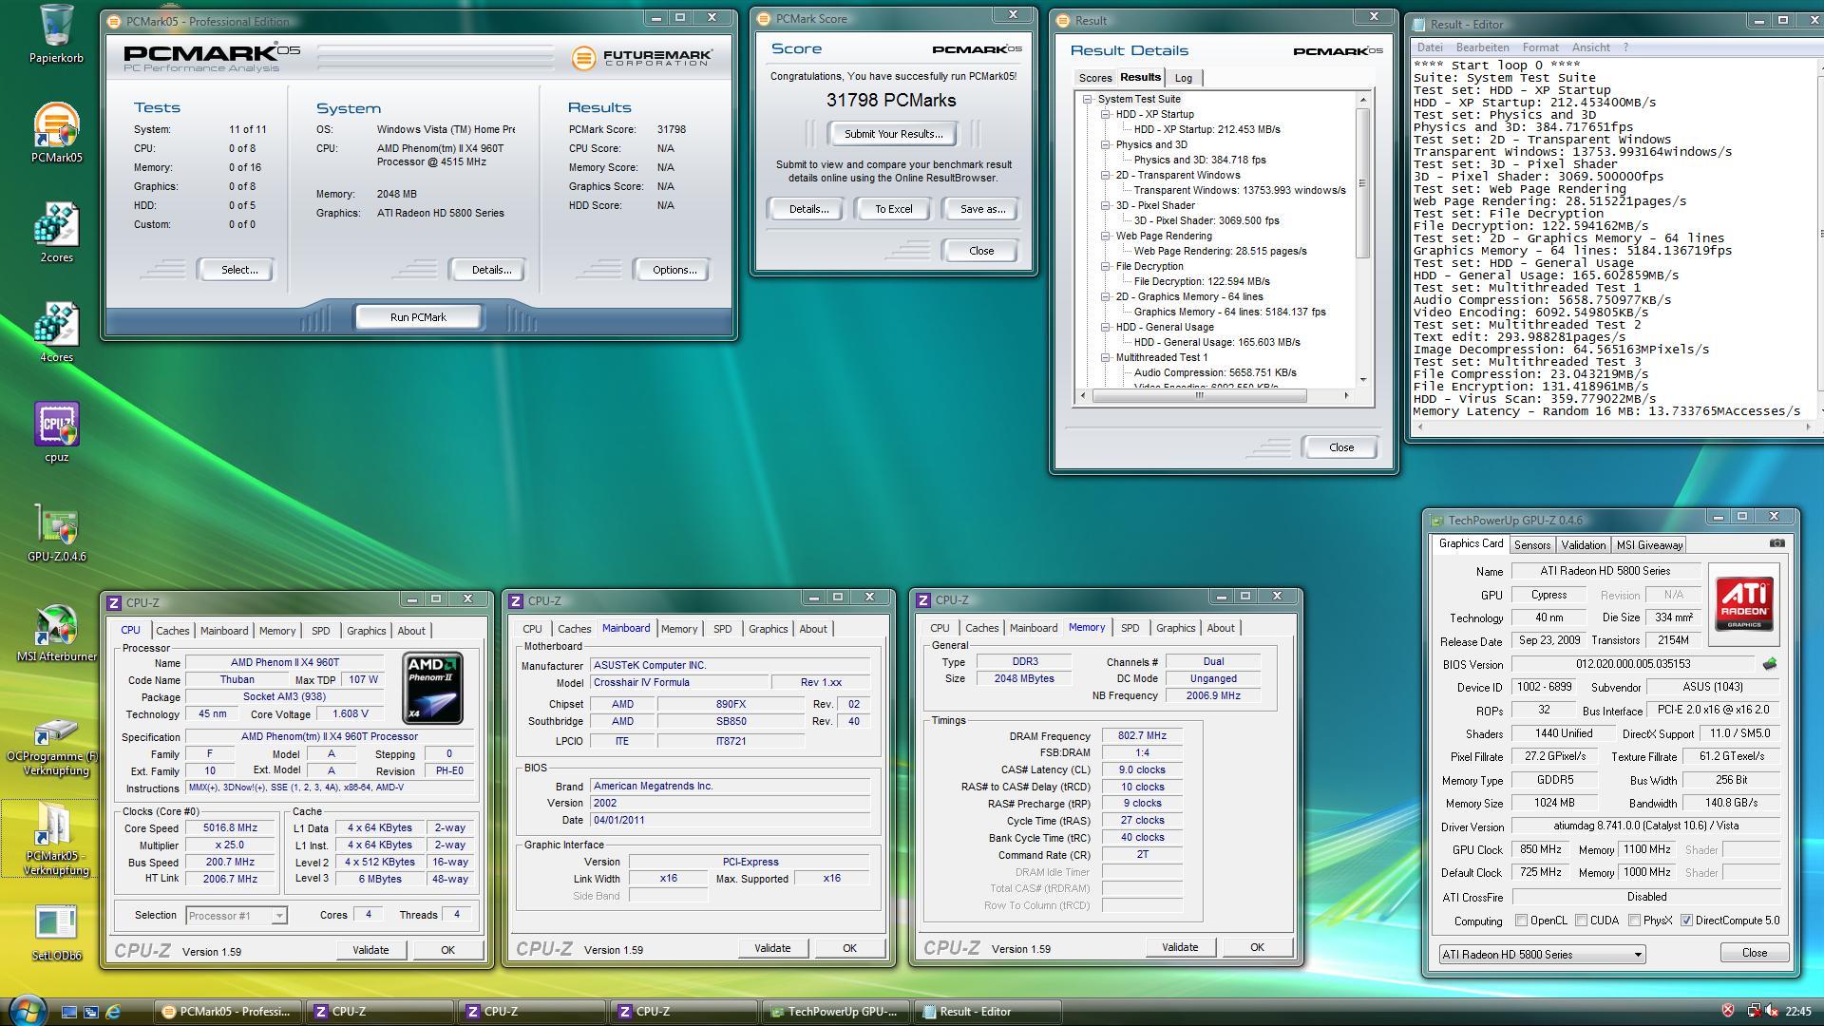Viewport: 1824px width, 1026px height.
Task: Collapse the Web Page Rendering node
Action: click(1106, 236)
